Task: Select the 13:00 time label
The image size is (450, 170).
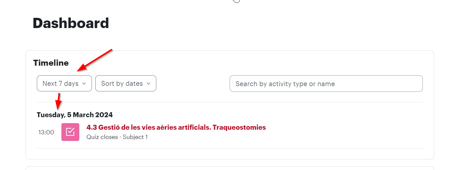Action: pyautogui.click(x=46, y=132)
